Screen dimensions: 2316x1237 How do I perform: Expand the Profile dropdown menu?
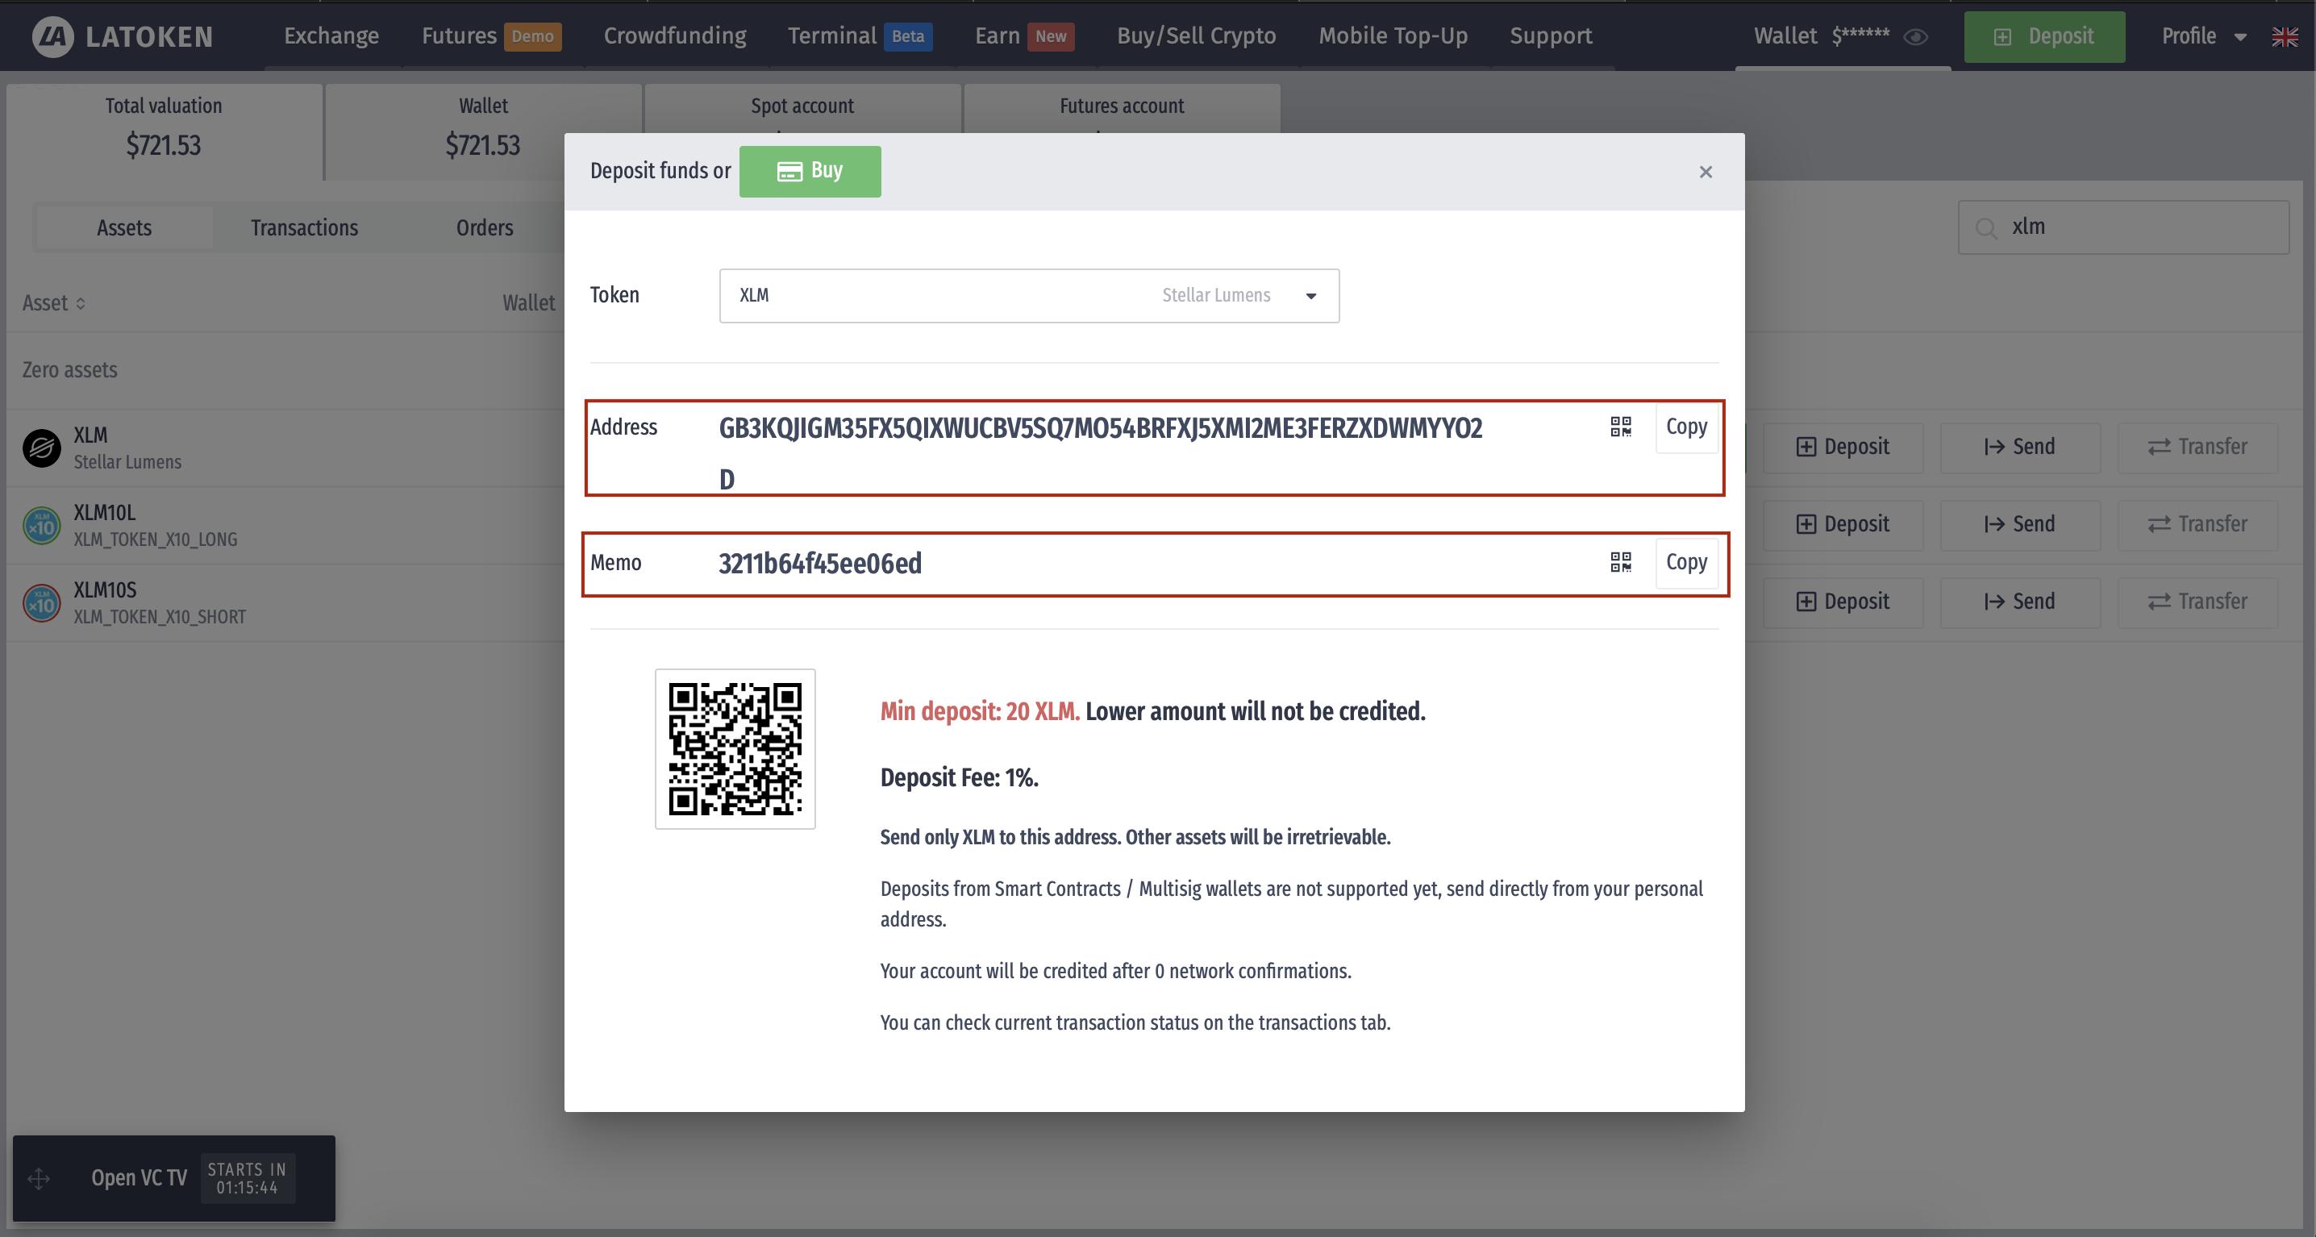(x=2204, y=37)
